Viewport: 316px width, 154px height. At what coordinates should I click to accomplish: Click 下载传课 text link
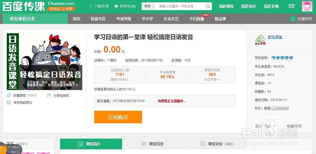point(101,6)
